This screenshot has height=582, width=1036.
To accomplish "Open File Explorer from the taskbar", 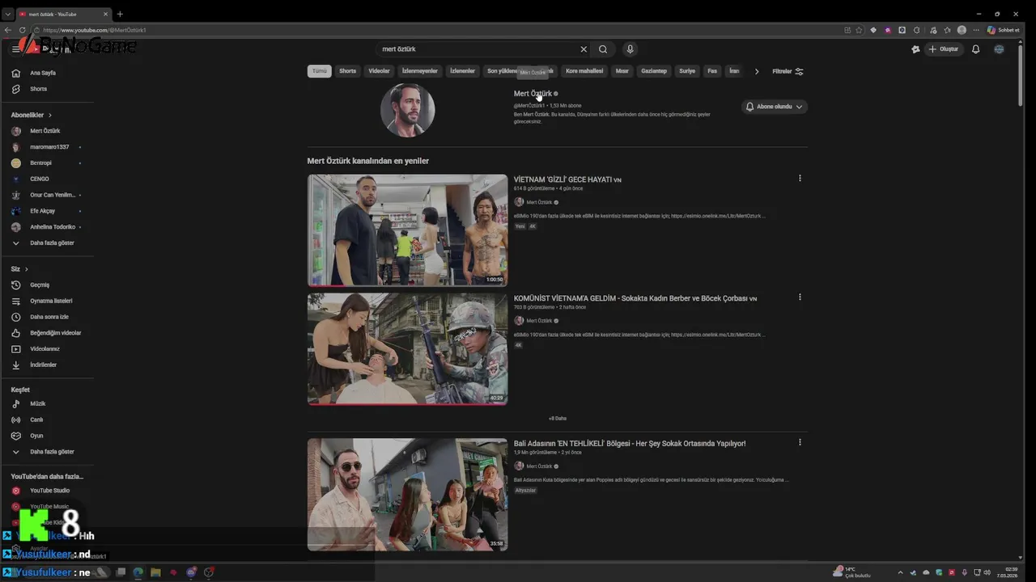I will pyautogui.click(x=155, y=572).
